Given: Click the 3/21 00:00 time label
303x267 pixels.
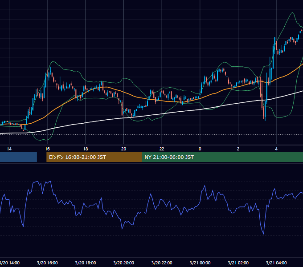Looking at the screenshot, I should tap(200, 263).
